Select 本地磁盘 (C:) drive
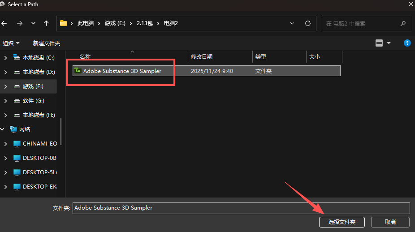The height and width of the screenshot is (232, 415). 34,58
